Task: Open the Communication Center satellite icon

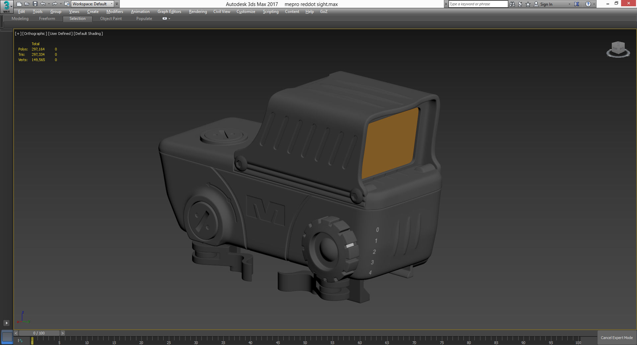Action: tap(520, 4)
